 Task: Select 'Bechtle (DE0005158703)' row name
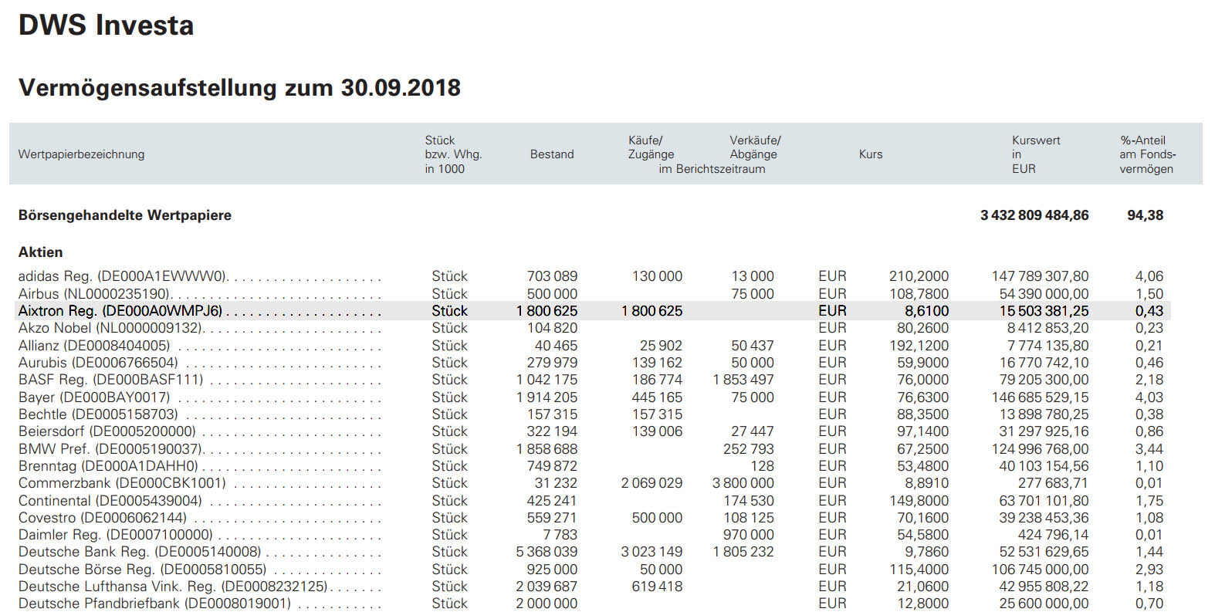pyautogui.click(x=98, y=414)
